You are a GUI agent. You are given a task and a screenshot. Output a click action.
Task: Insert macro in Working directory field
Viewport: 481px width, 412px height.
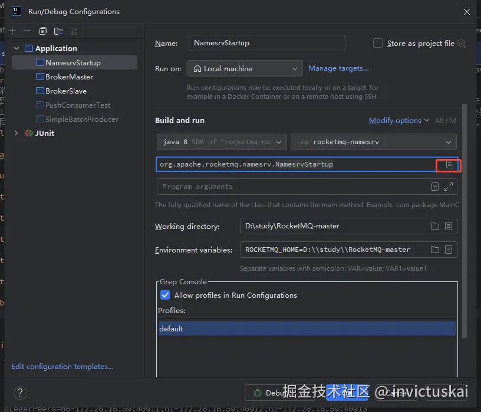(449, 226)
